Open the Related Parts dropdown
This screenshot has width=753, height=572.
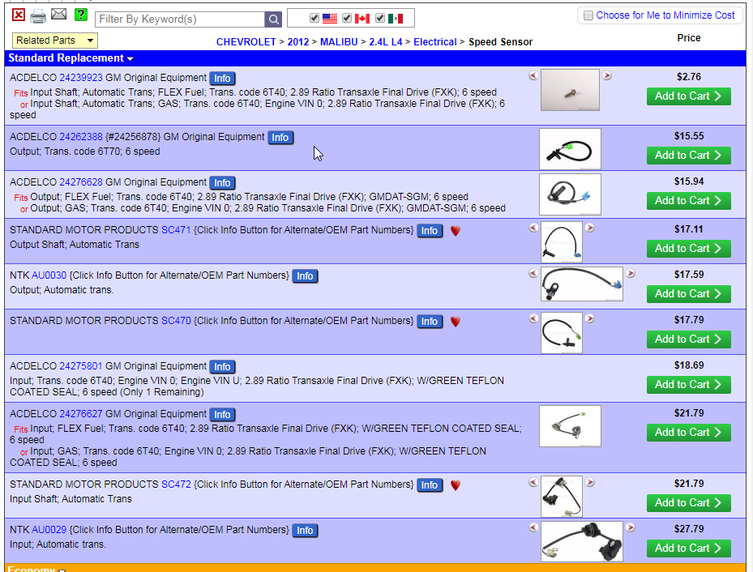(x=55, y=41)
